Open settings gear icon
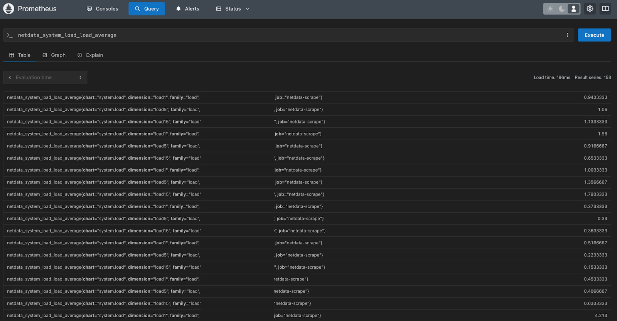The image size is (617, 321). (x=590, y=9)
